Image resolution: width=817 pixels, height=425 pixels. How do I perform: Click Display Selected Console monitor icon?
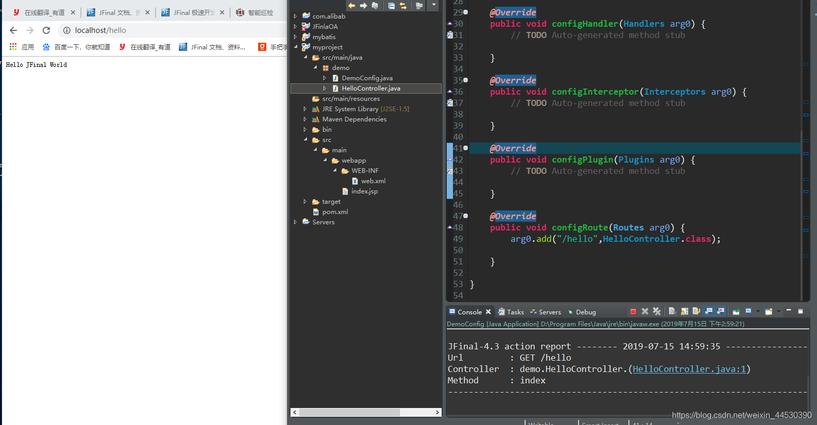[x=749, y=311]
